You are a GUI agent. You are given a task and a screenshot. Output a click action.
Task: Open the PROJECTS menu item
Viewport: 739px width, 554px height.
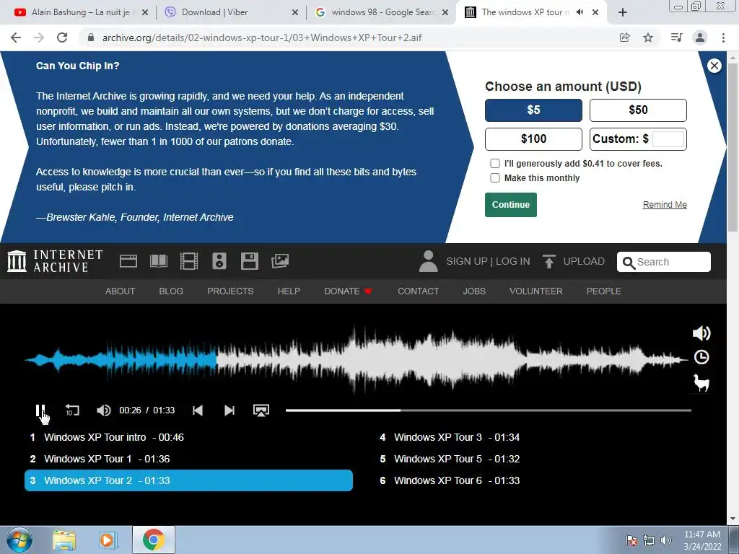[x=230, y=291]
